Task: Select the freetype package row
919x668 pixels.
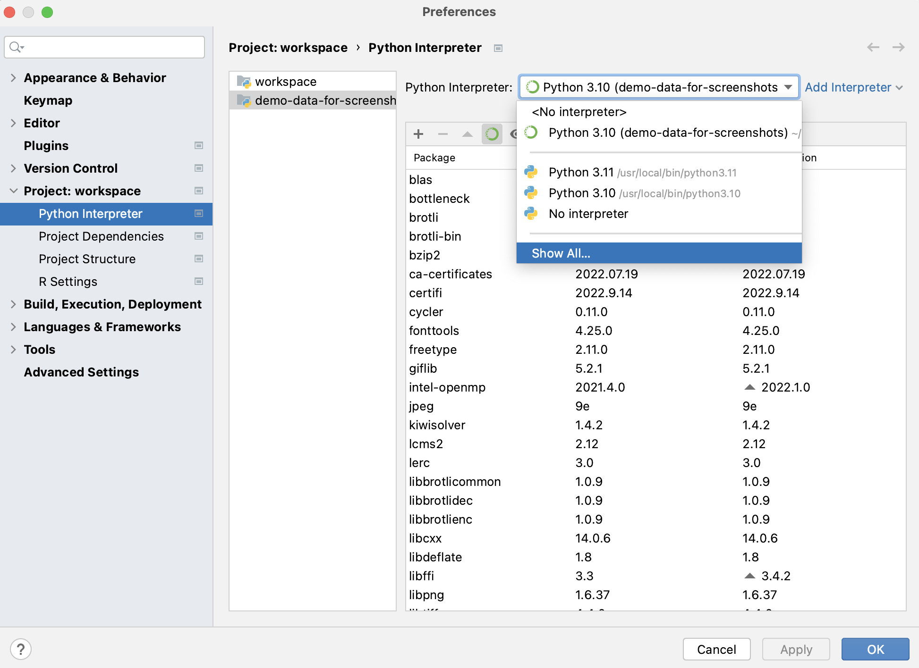Action: click(x=655, y=350)
